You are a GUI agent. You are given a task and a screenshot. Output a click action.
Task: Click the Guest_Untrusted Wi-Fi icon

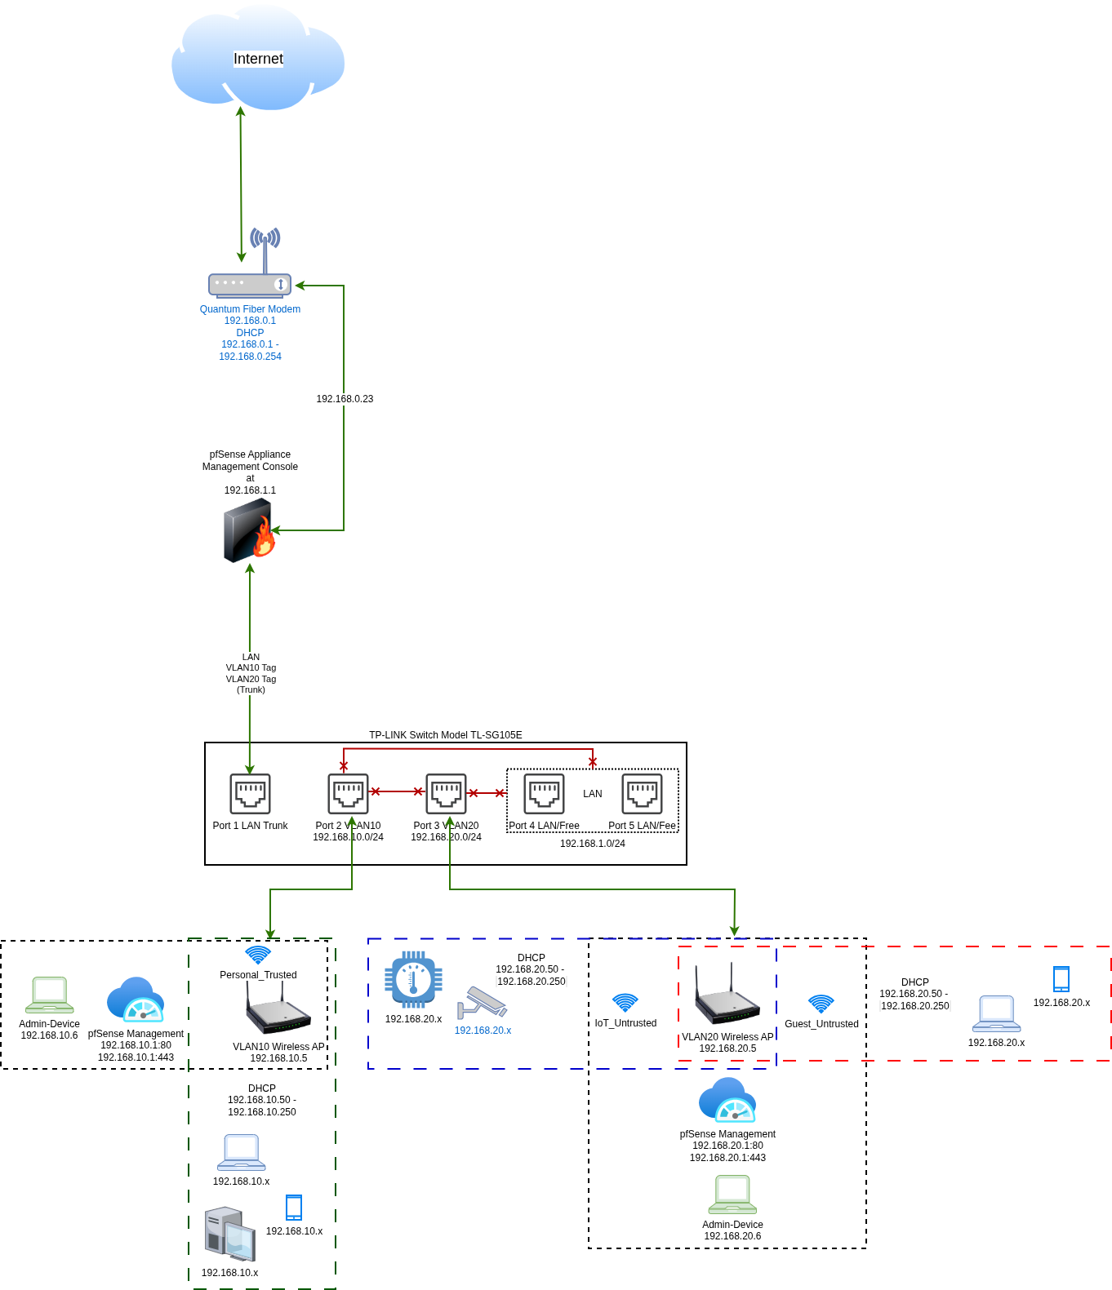point(821,1004)
